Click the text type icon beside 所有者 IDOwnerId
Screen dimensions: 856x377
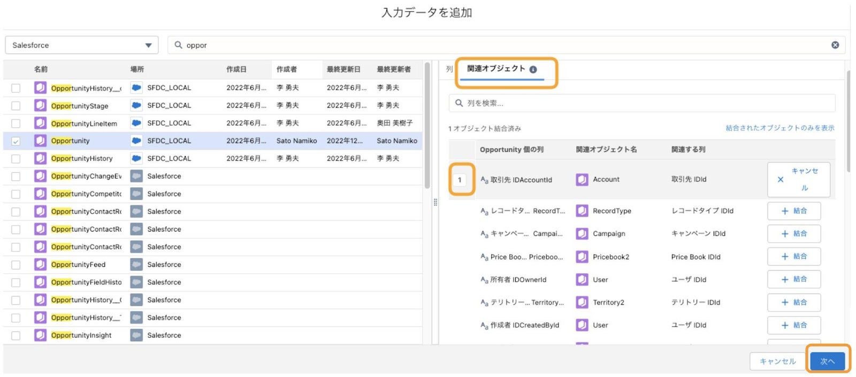point(484,280)
